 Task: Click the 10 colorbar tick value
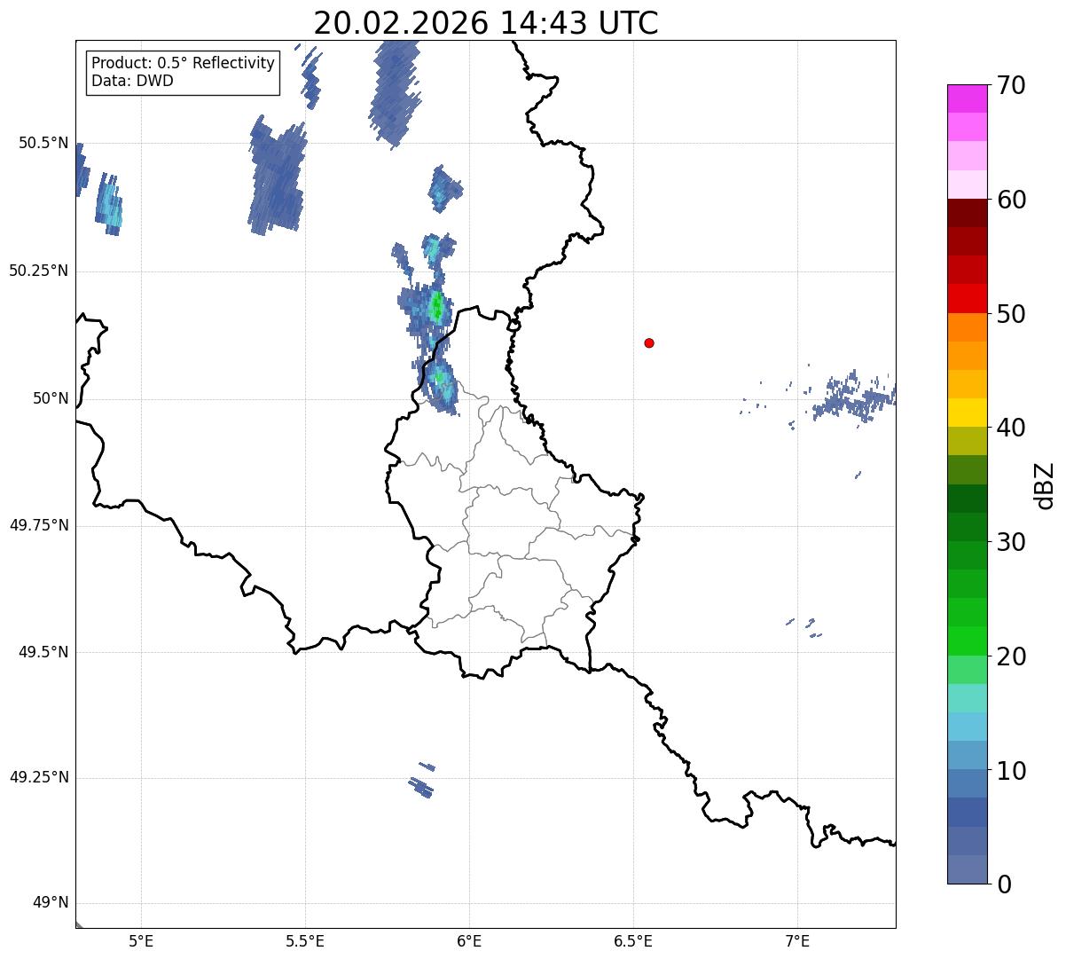1010,770
